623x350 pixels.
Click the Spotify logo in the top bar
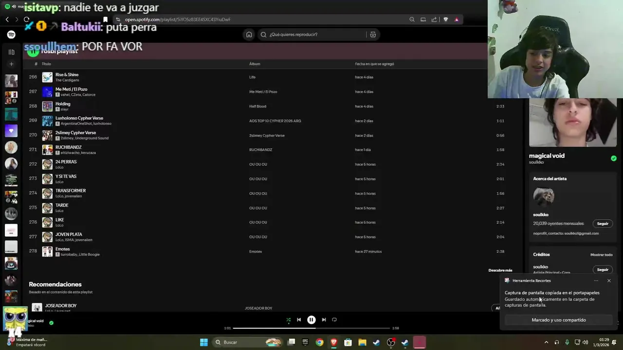point(11,35)
